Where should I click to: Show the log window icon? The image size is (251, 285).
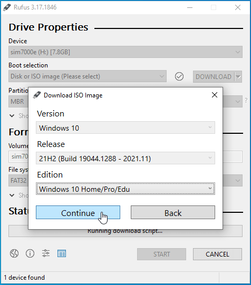click(x=62, y=253)
